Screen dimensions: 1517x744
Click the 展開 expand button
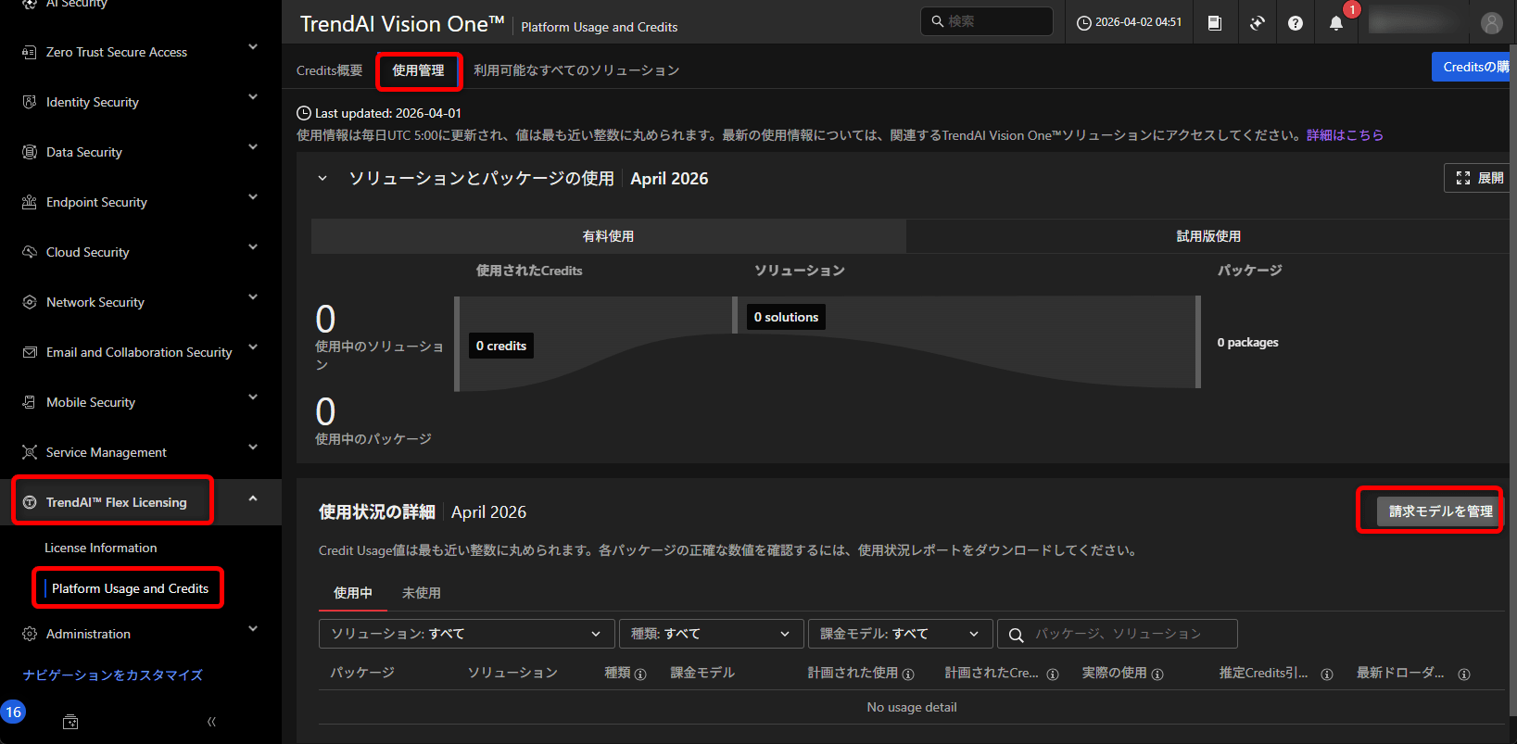tap(1479, 178)
